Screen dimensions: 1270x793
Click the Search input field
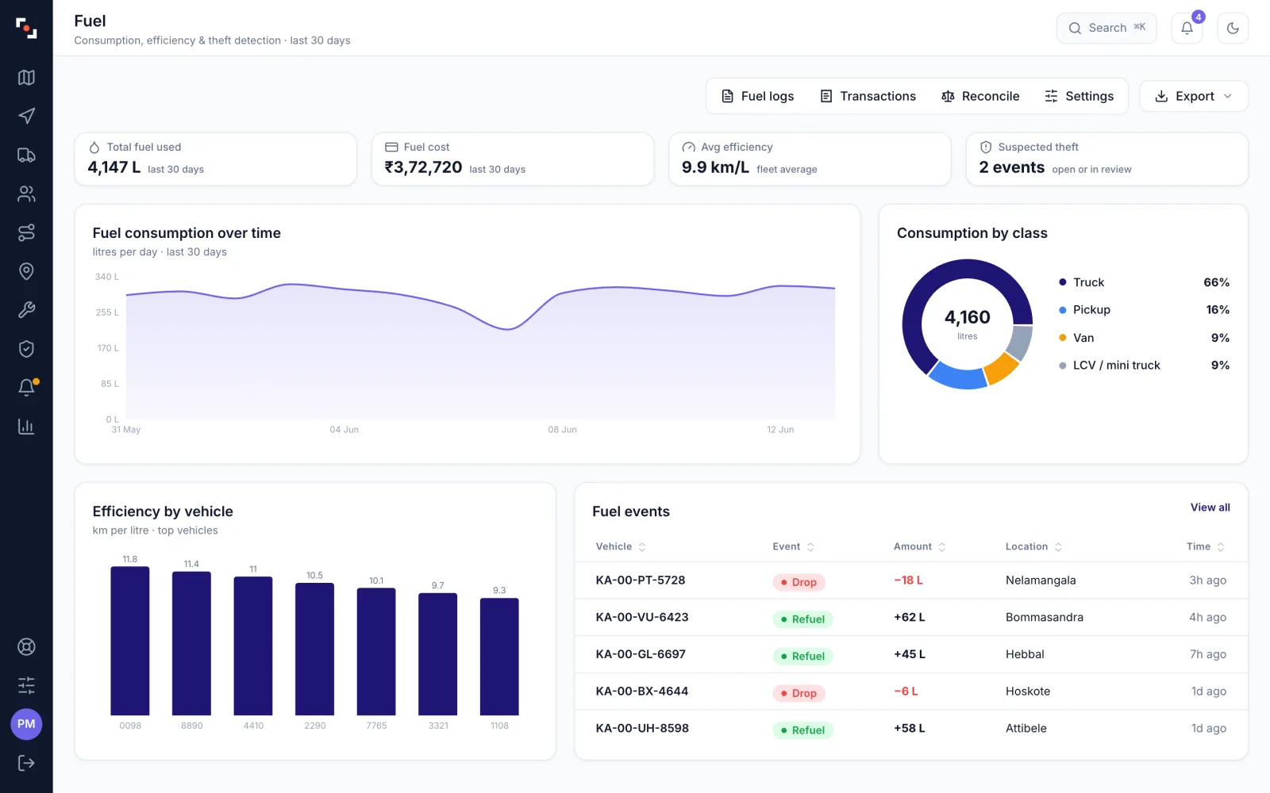(x=1106, y=29)
